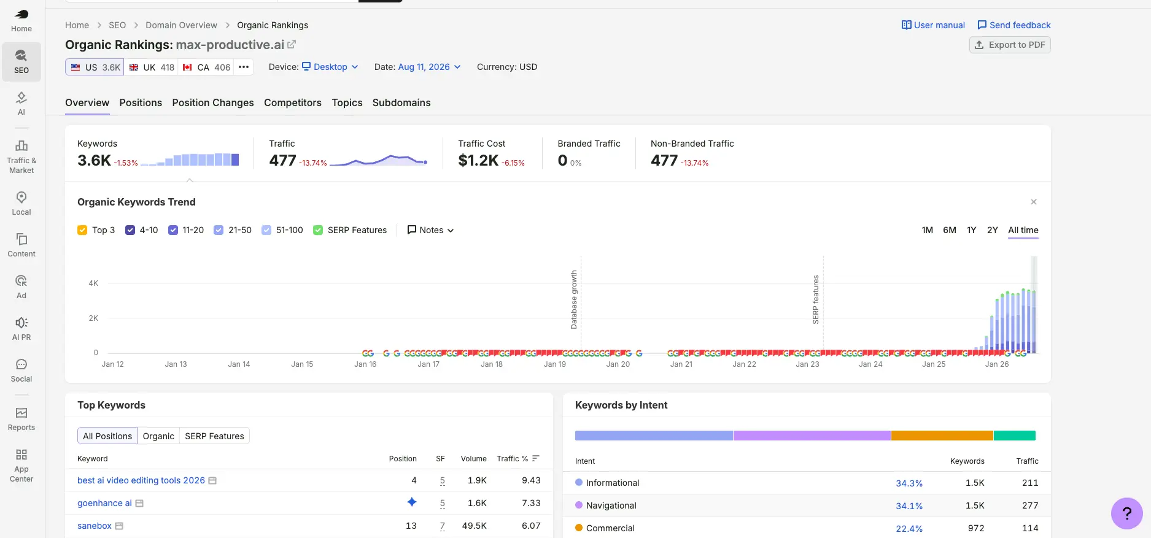Open the Social sidebar section
Screen dimensions: 1151x538
coord(21,371)
